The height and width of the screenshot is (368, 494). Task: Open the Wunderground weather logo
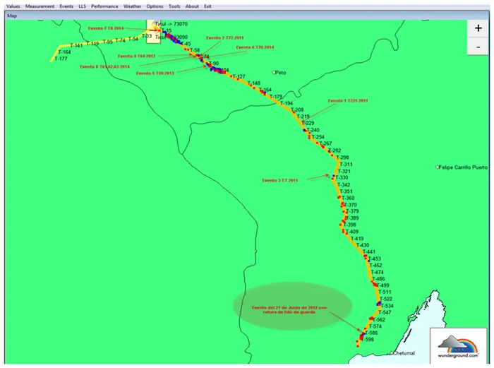point(458,344)
